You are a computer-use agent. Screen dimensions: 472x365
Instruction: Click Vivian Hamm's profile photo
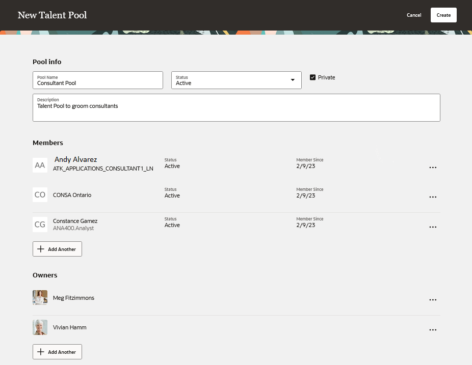coord(40,327)
